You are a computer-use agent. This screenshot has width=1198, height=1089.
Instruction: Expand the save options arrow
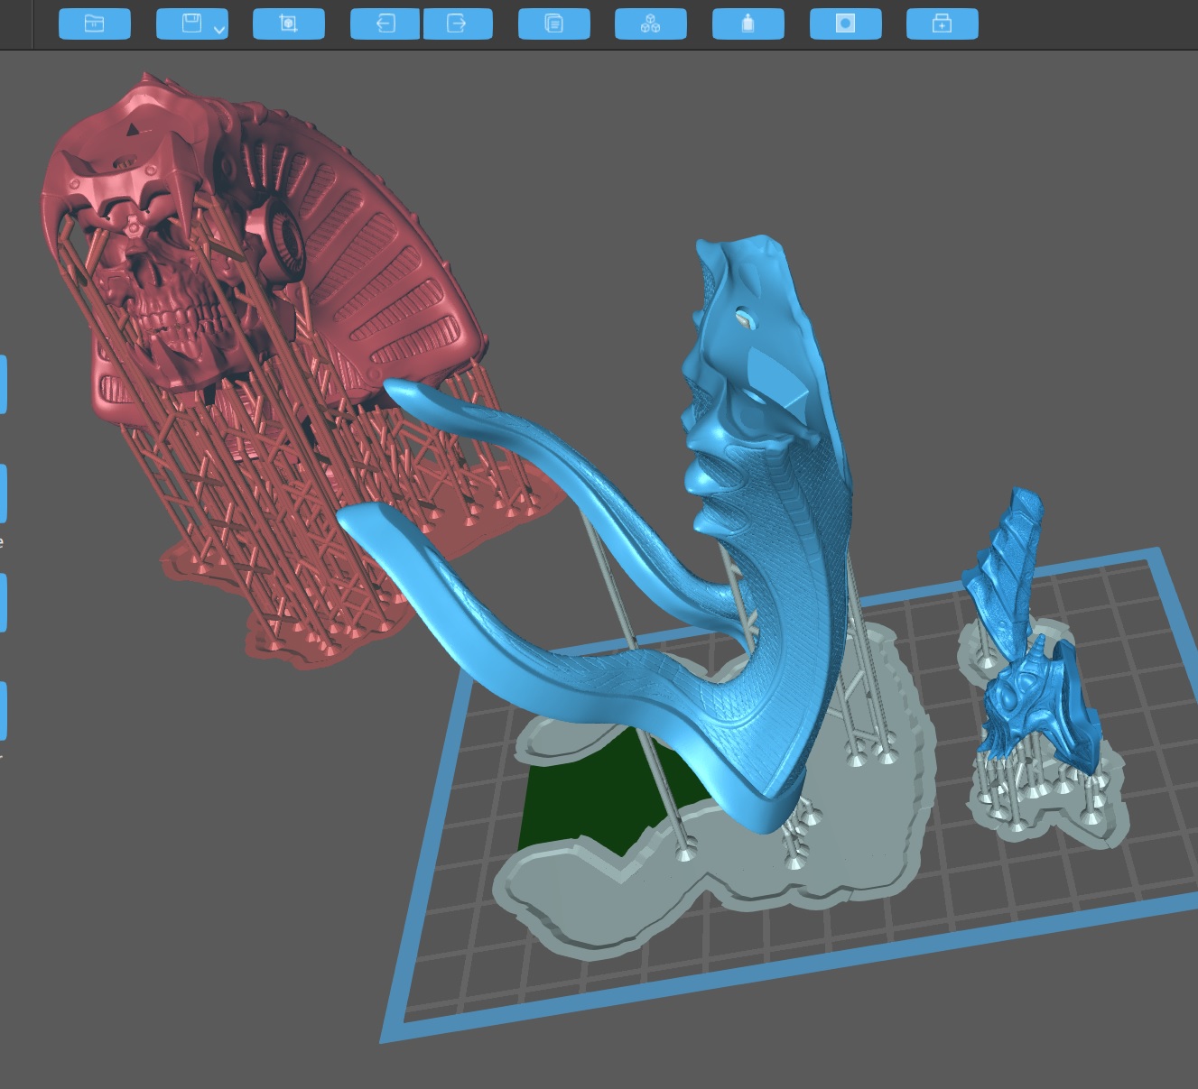pyautogui.click(x=218, y=30)
